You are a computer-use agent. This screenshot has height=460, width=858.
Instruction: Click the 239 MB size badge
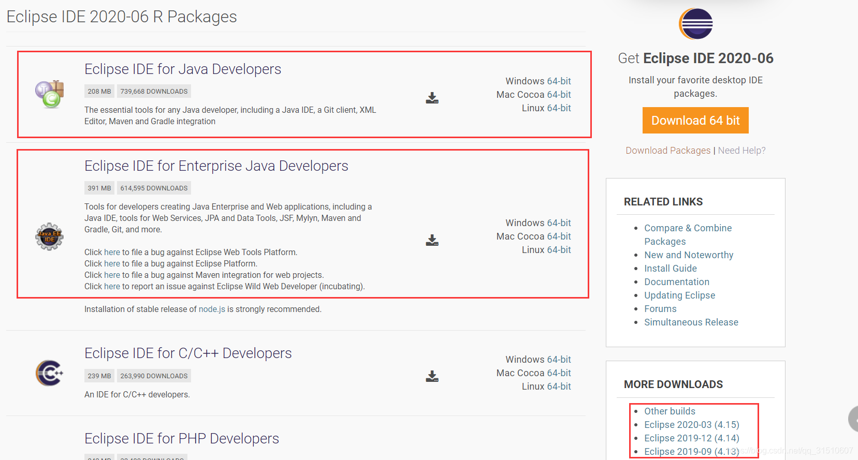pyautogui.click(x=99, y=376)
